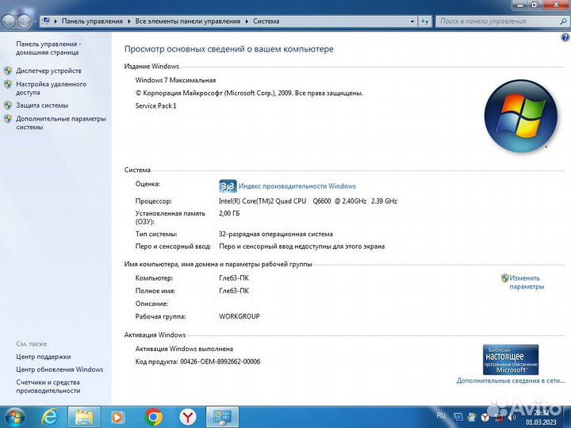The width and height of the screenshot is (571, 428).
Task: Click the volume speaker tray icon
Action: click(512, 417)
